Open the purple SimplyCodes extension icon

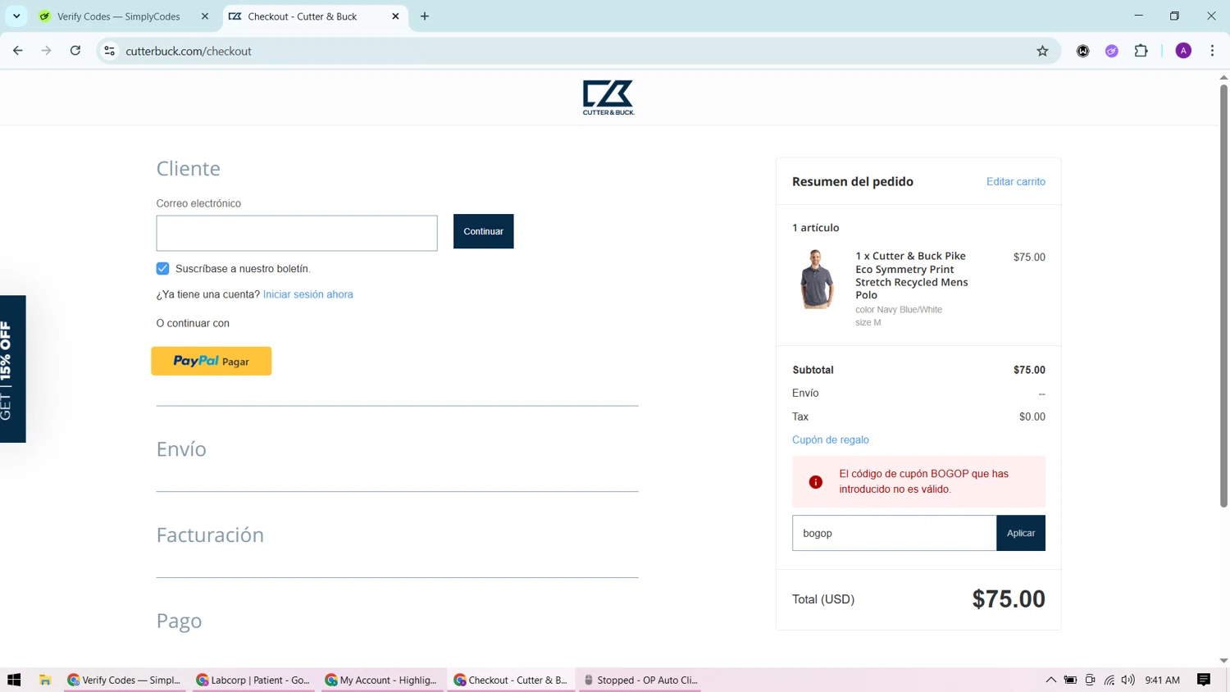pyautogui.click(x=1112, y=51)
